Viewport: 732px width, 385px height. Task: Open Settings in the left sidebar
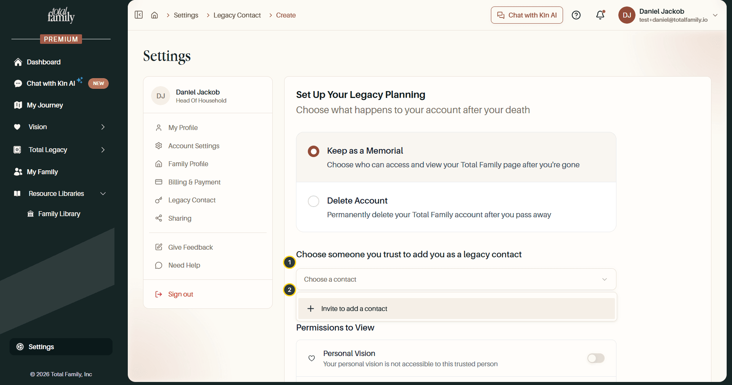coord(61,347)
